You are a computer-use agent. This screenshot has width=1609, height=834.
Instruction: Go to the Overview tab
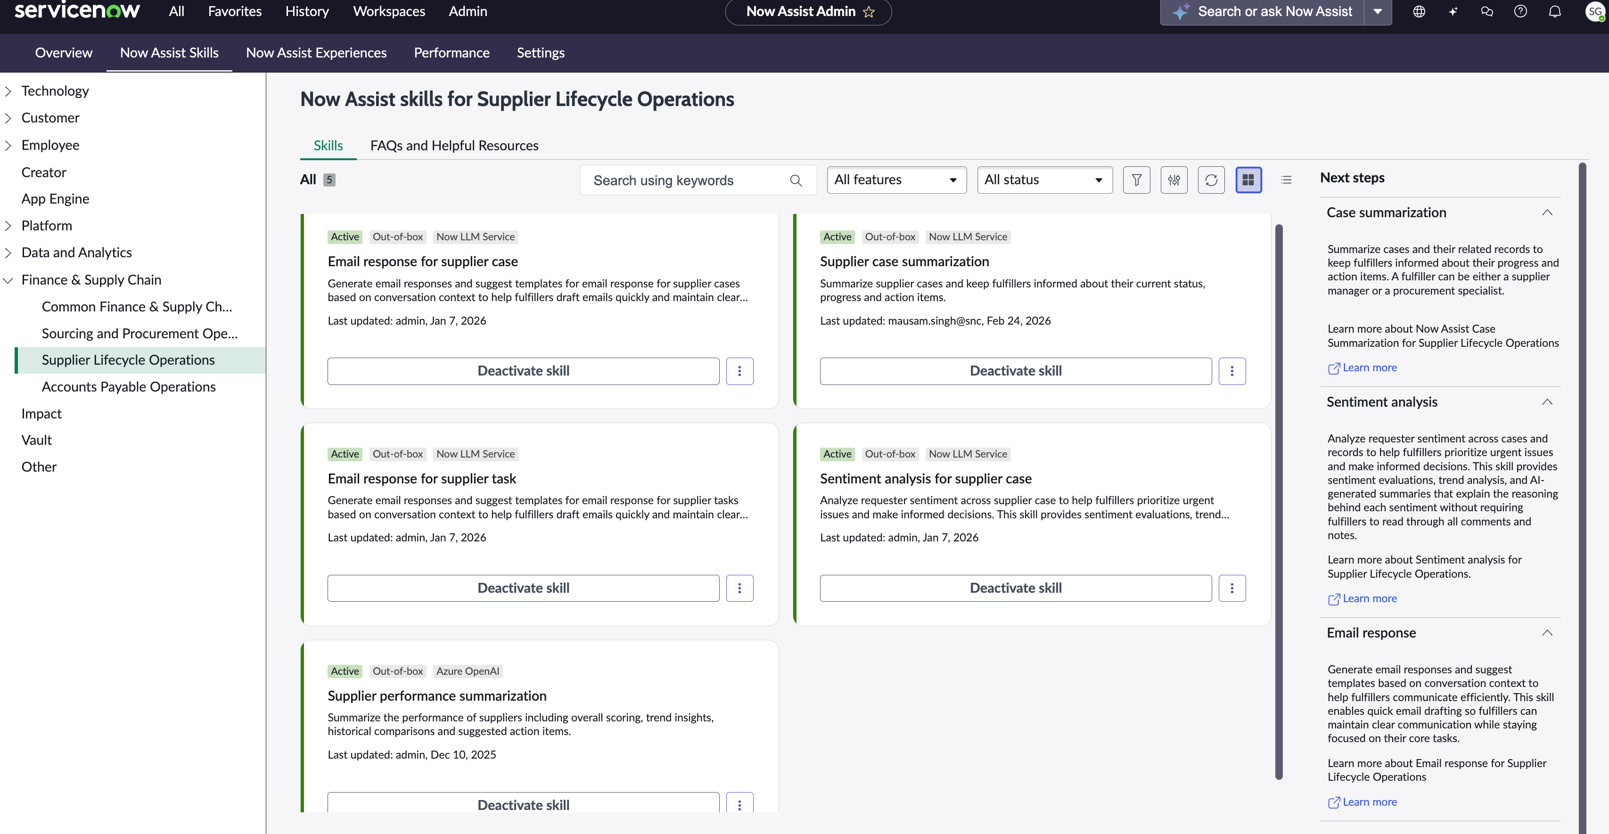point(64,53)
